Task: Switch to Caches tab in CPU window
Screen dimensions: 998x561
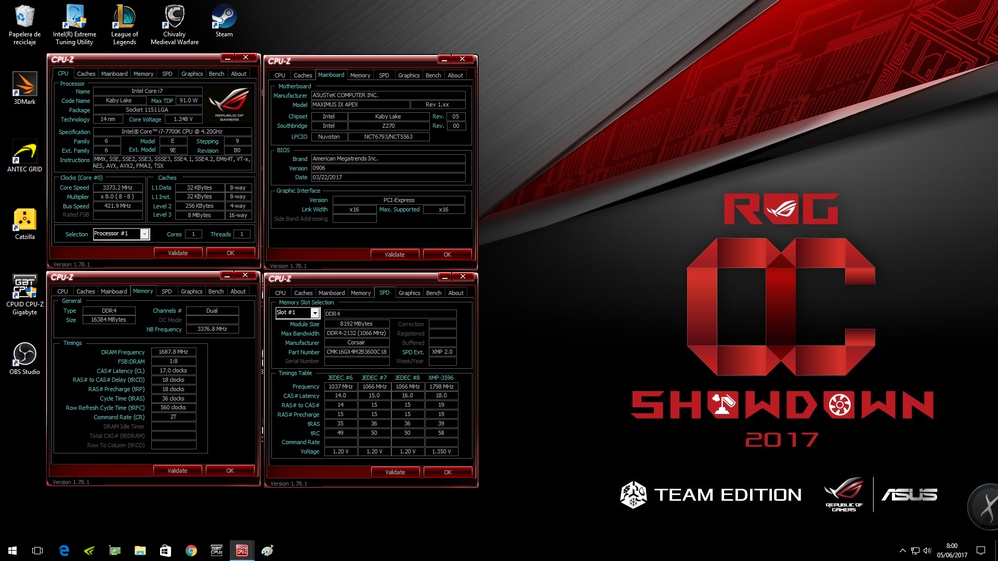Action: pyautogui.click(x=86, y=74)
